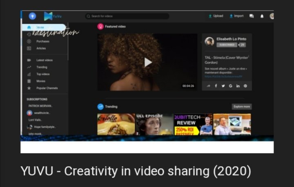Click the share arrow icon
The height and width of the screenshot is (187, 294).
tap(208, 86)
